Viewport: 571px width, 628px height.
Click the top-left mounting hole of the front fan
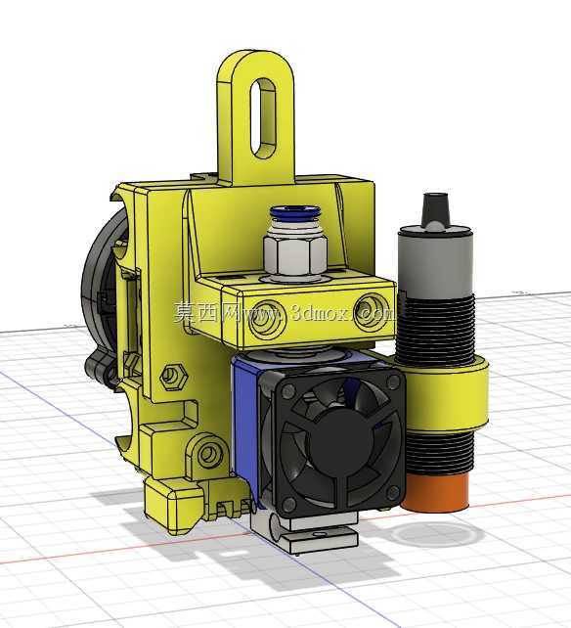pyautogui.click(x=287, y=392)
